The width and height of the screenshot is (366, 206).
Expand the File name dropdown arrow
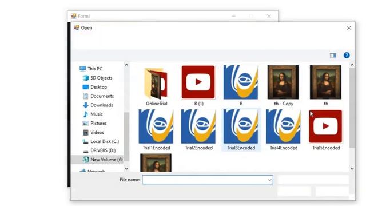coord(269,180)
